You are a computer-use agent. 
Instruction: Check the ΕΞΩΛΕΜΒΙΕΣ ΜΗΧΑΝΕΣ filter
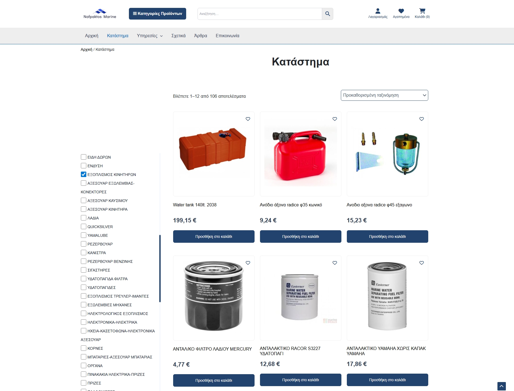click(84, 305)
